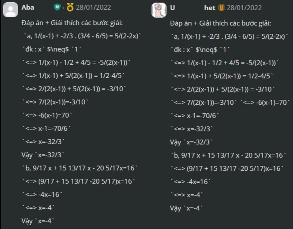Click the right answer's final 'Vậy x=-4' line
This screenshot has width=293, height=229.
(x=186, y=208)
